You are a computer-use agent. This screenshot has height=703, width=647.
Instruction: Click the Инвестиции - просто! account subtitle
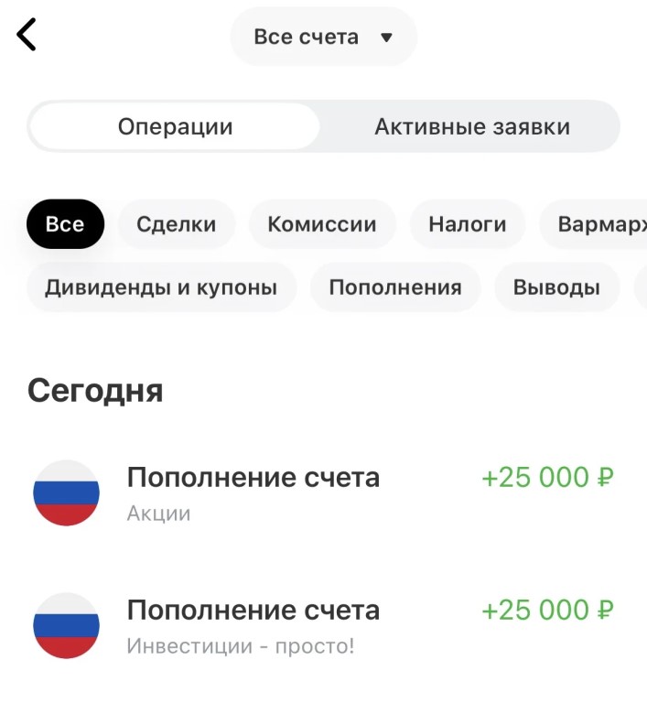pos(240,646)
